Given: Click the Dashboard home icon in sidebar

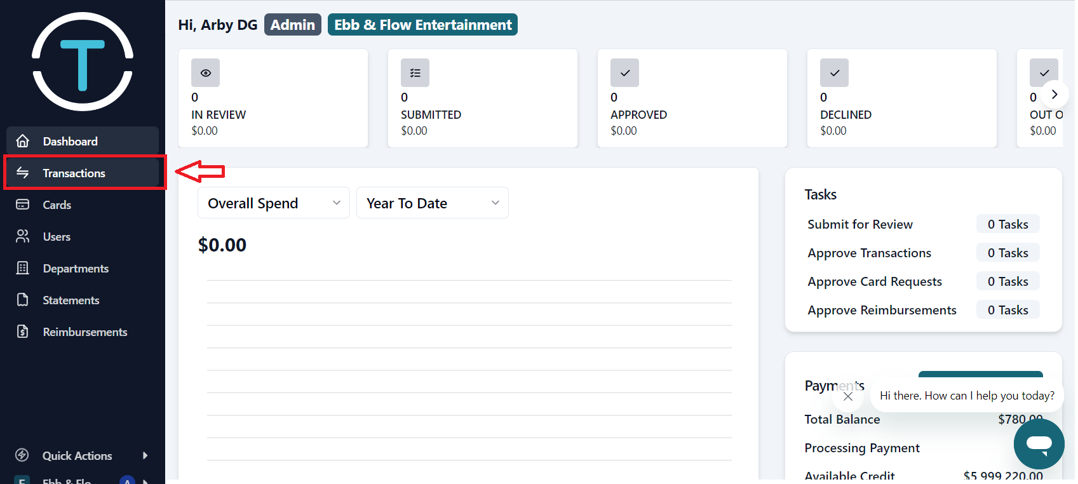Looking at the screenshot, I should point(23,141).
